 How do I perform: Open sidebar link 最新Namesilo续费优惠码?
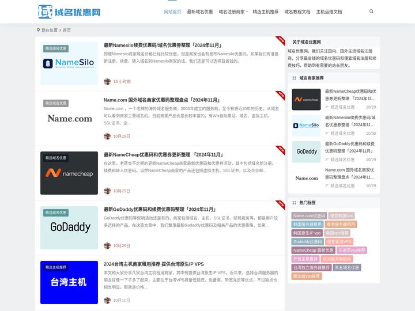click(x=350, y=121)
